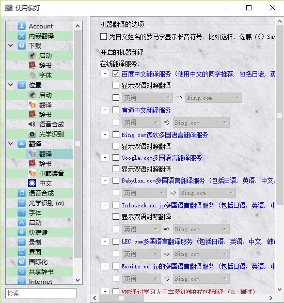Click horizontal scrollbar thumb at bottom

tap(121, 298)
